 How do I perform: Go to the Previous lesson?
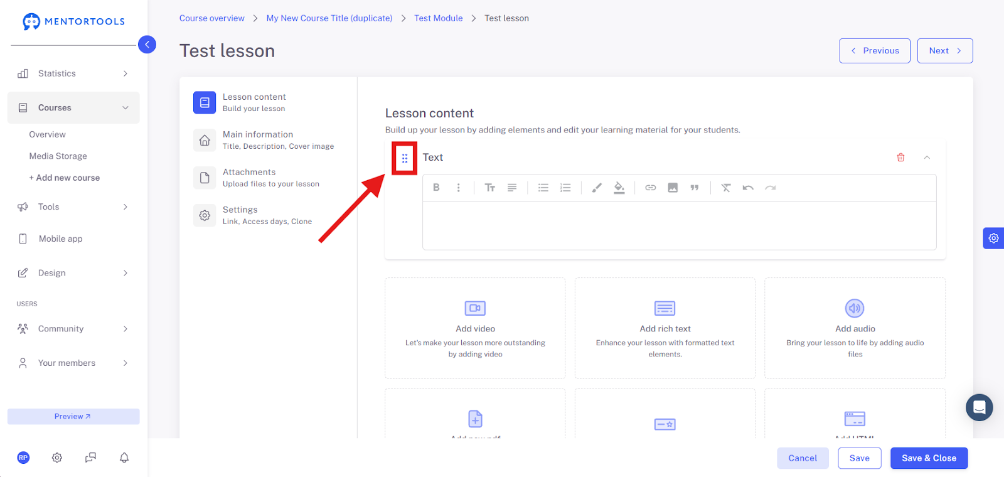coord(875,51)
